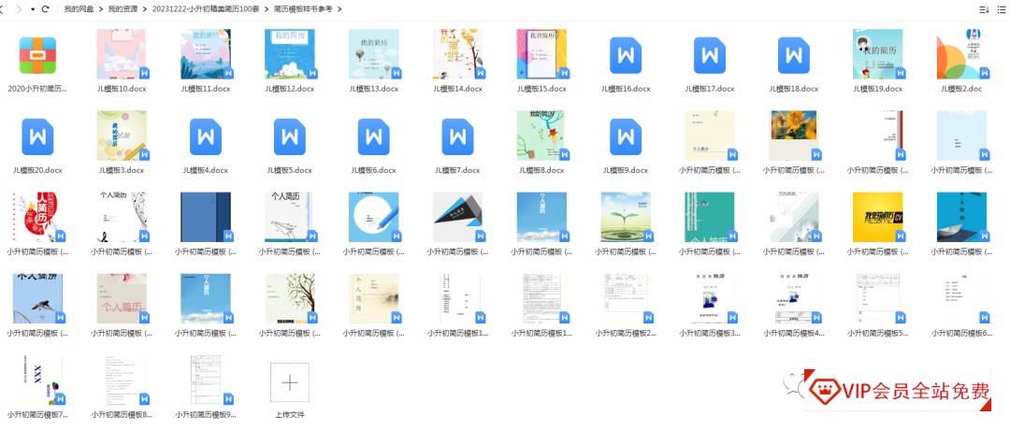Select the JL模板3.docx thumbnail

(122, 136)
